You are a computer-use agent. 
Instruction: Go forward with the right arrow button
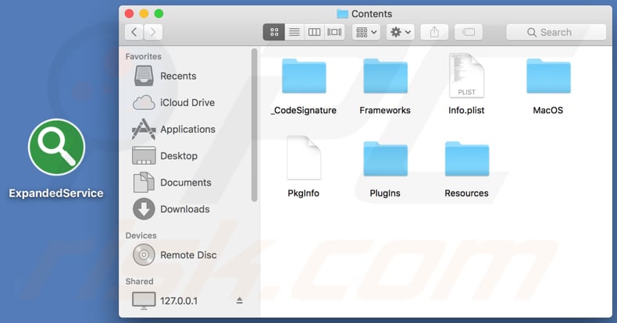(x=153, y=32)
